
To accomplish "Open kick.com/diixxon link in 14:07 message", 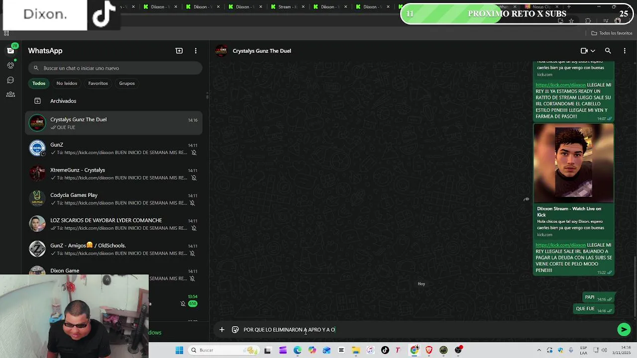I will tap(560, 85).
